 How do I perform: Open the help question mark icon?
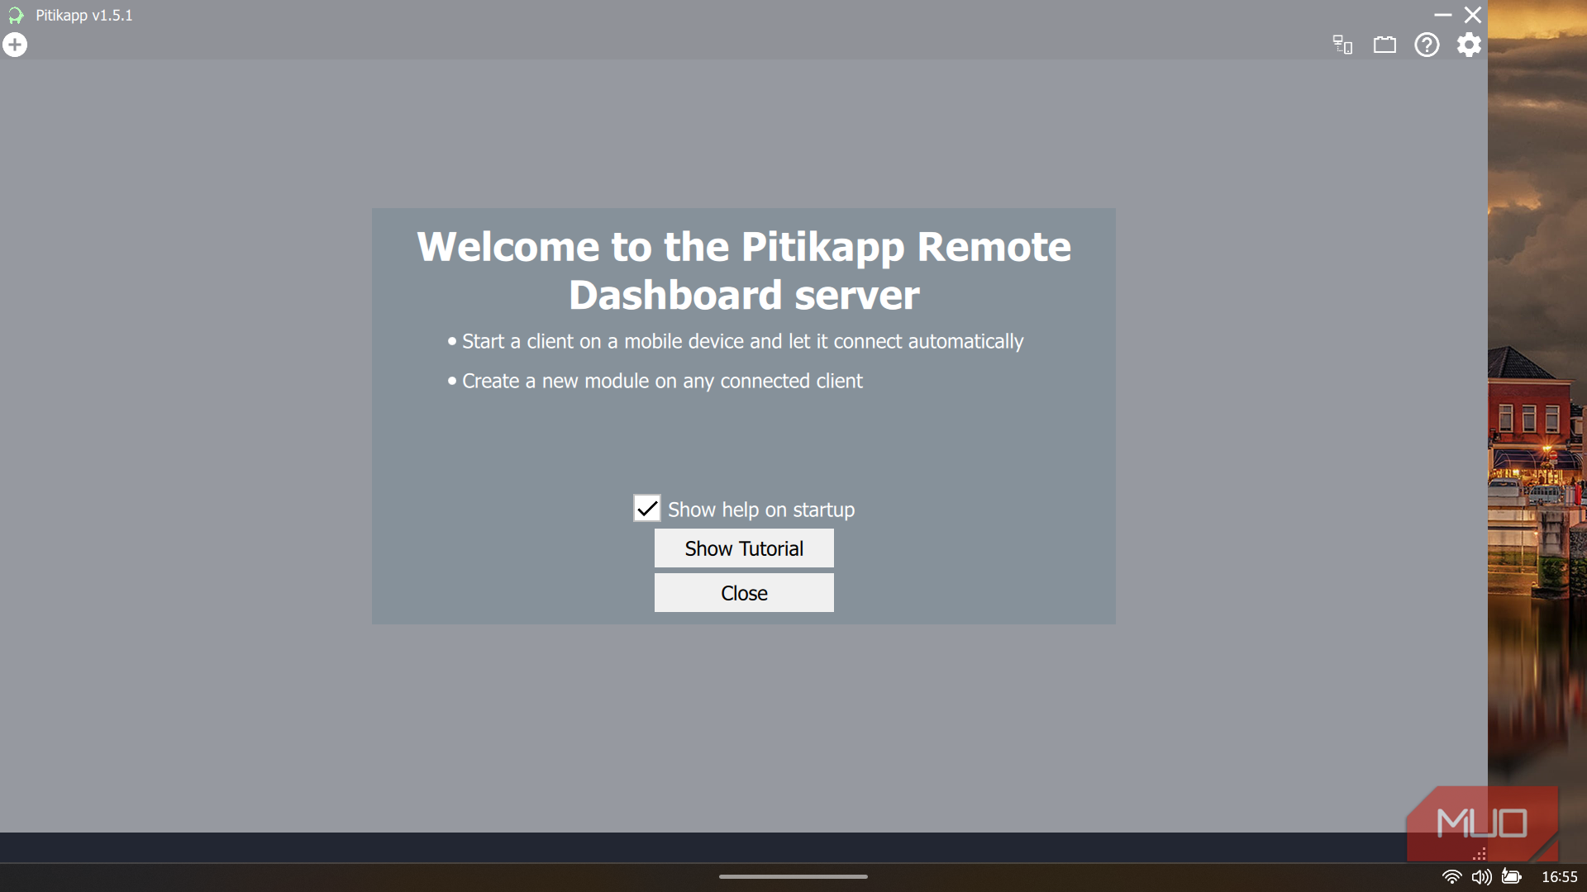click(x=1427, y=45)
